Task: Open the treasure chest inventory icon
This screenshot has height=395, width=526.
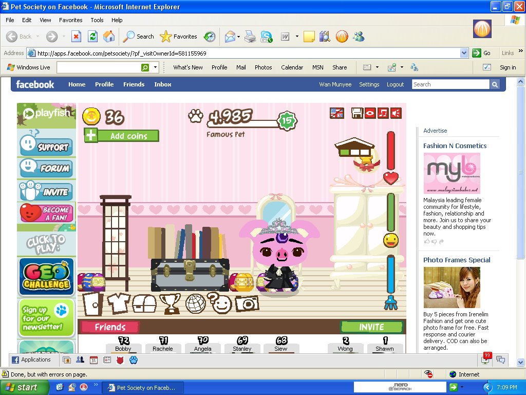Action: (144, 304)
